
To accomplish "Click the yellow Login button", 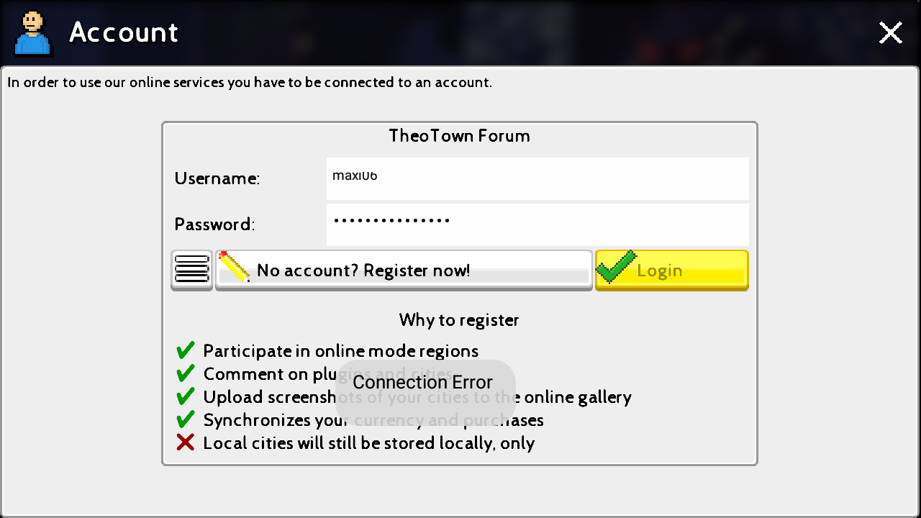I will [672, 270].
